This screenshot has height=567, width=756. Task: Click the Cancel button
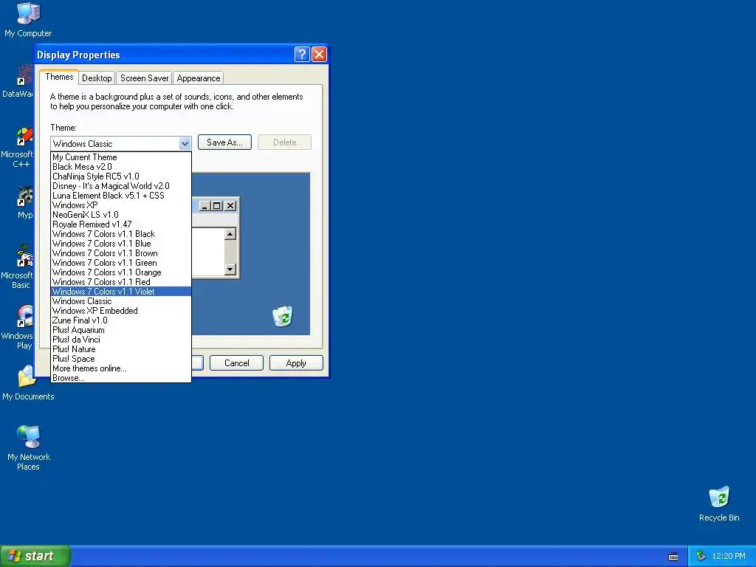coord(237,363)
